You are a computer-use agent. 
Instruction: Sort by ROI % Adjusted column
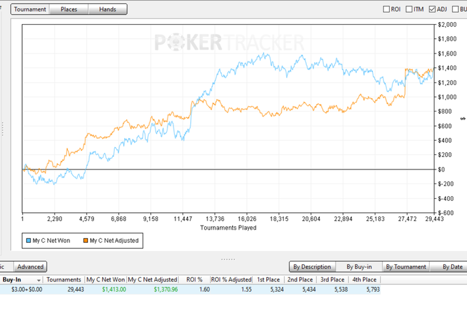pos(231,280)
